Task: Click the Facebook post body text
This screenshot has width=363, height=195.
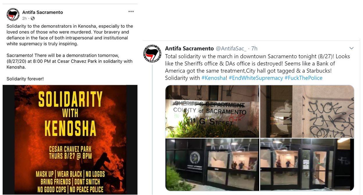Action: (70, 52)
